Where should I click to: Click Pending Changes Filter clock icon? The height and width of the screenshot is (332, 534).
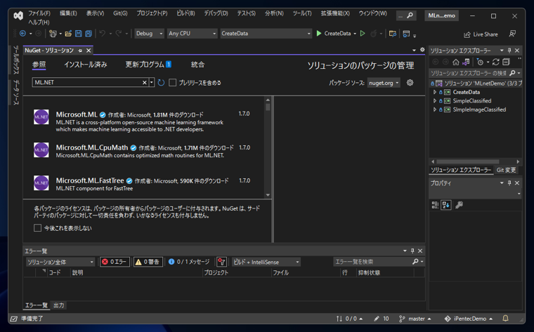pyautogui.click(x=480, y=62)
